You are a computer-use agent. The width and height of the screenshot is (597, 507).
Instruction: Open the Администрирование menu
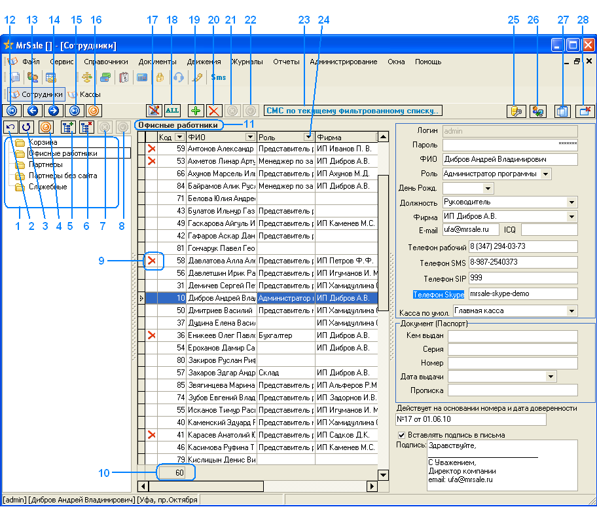344,62
